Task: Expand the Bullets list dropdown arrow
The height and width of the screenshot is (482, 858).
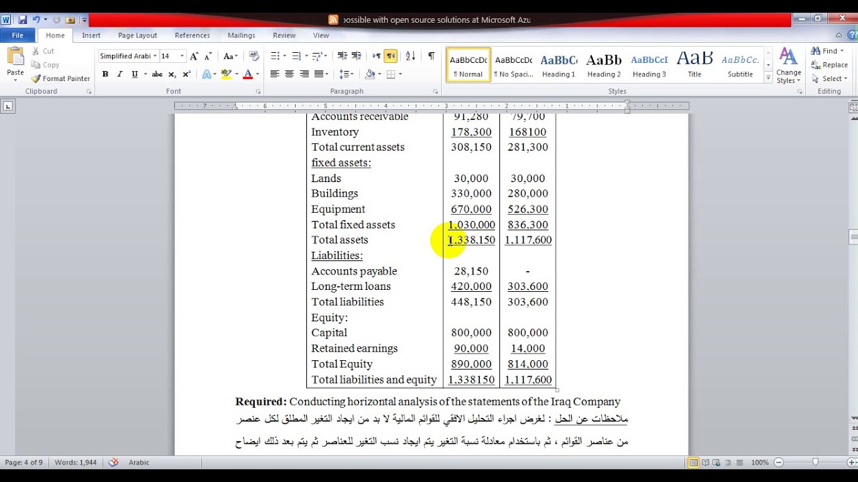Action: [285, 56]
